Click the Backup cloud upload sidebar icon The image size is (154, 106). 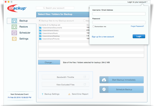click(14, 21)
